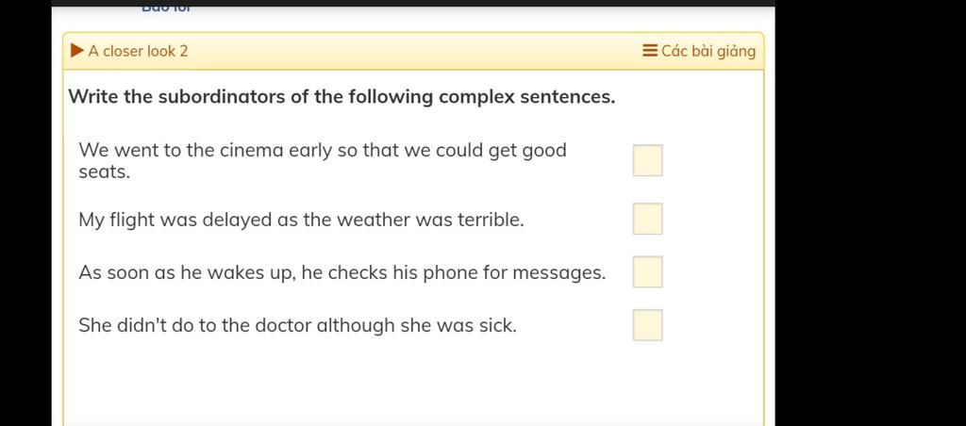Click the hamburger icon next to Các bài giảng
966x426 pixels.
(649, 51)
